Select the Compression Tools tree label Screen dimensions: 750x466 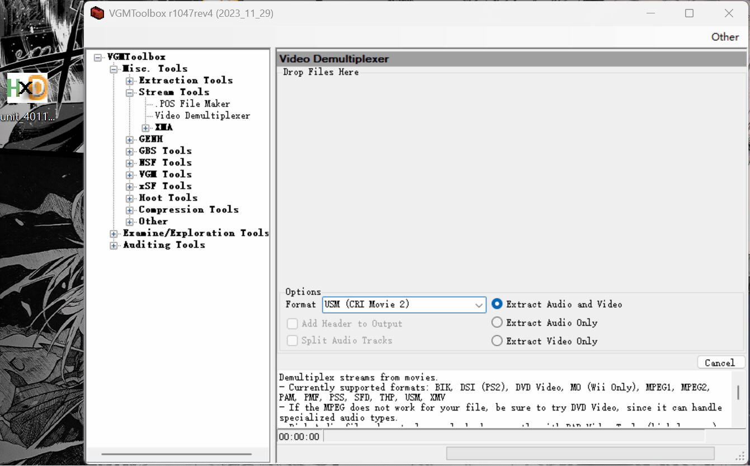pyautogui.click(x=189, y=210)
